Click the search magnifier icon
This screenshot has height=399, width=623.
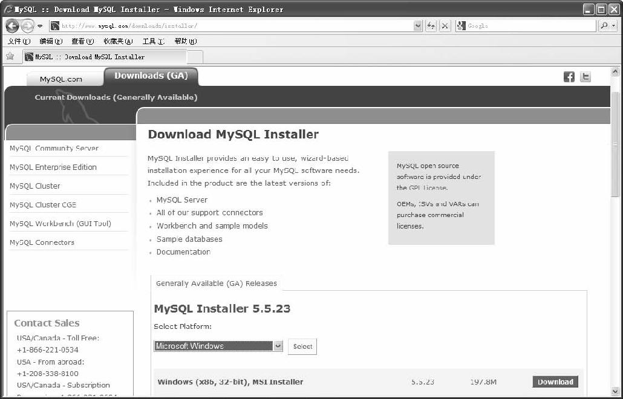click(x=604, y=26)
